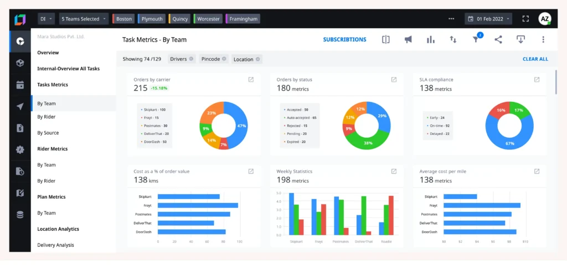Select By Source under Tasks Metrics
This screenshot has width=567, height=265.
48,133
